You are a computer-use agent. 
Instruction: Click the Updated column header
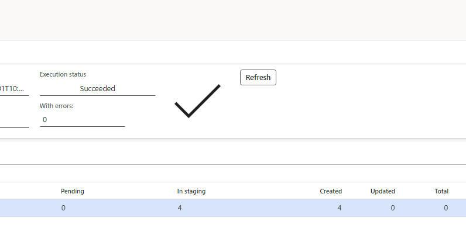point(383,191)
